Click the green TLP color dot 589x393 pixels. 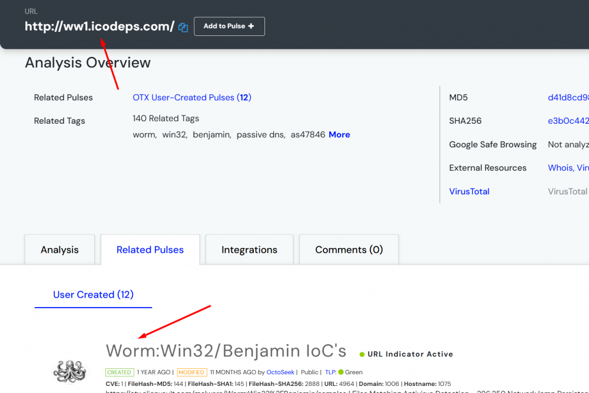[341, 372]
